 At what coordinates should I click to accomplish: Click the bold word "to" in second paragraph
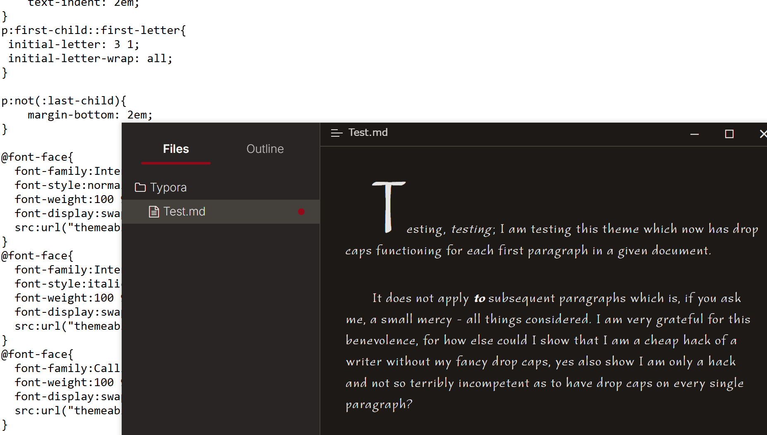click(x=479, y=298)
